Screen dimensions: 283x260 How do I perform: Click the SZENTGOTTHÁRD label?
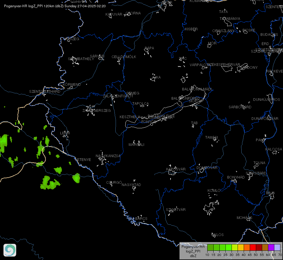tap(45, 92)
